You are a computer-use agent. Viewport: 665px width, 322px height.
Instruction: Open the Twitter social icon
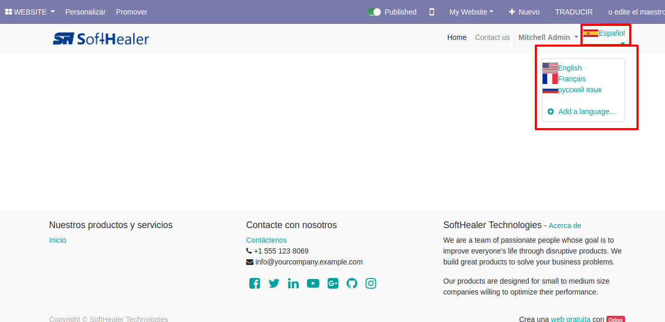click(274, 283)
